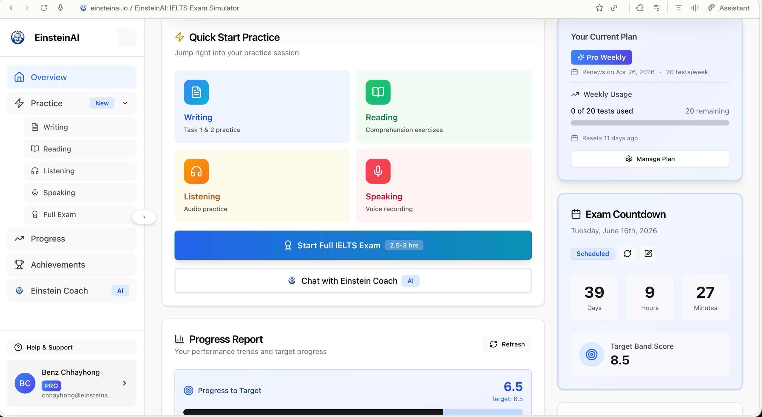Click the 27 Minutes countdown tile

(705, 297)
